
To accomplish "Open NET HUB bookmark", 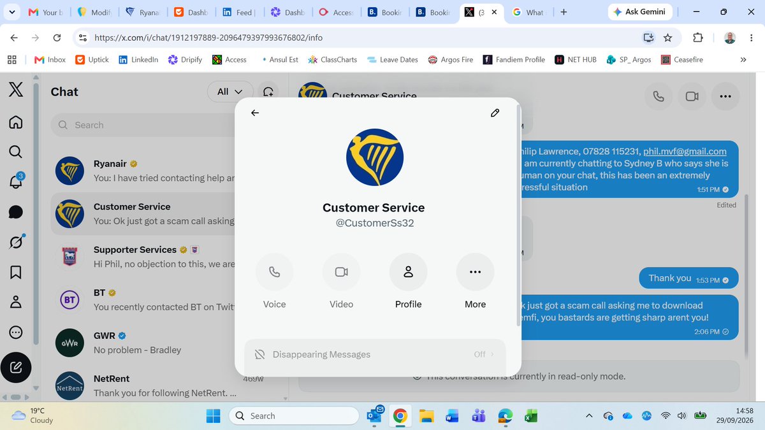I will [576, 59].
